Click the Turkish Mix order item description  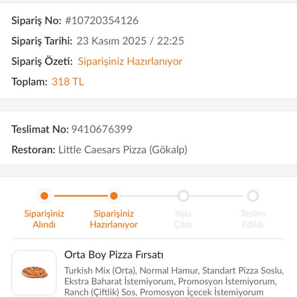[x=174, y=281]
